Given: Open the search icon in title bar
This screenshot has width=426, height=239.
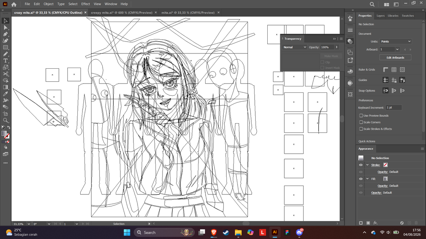Looking at the screenshot, I should tap(372, 4).
